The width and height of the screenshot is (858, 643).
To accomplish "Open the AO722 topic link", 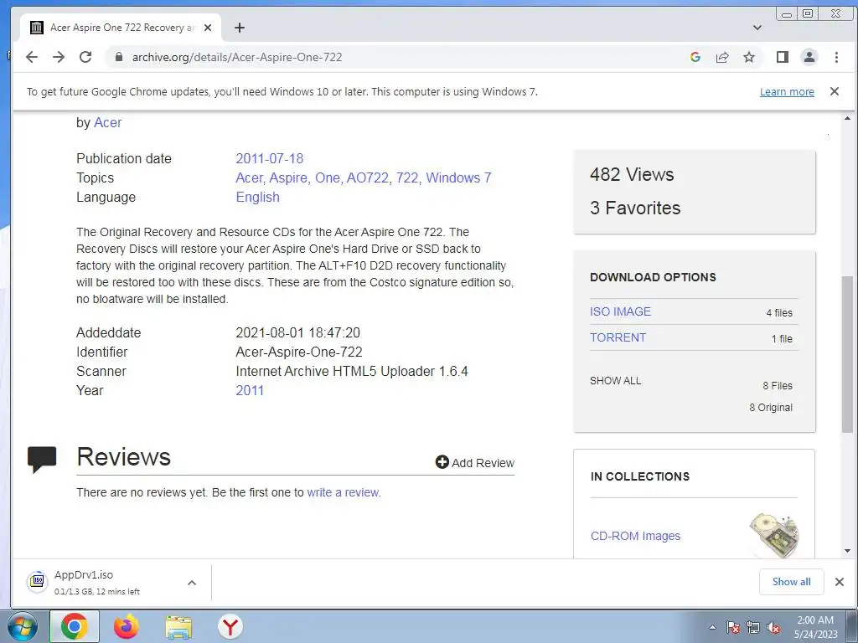I will 368,177.
